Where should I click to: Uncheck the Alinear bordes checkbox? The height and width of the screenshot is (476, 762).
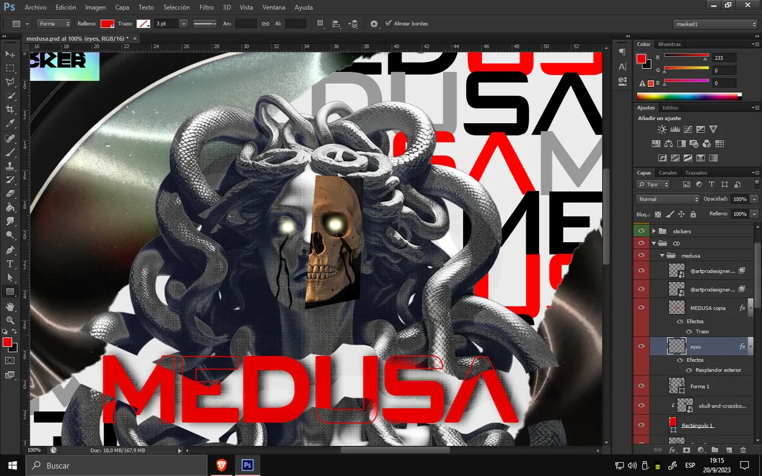(x=389, y=24)
